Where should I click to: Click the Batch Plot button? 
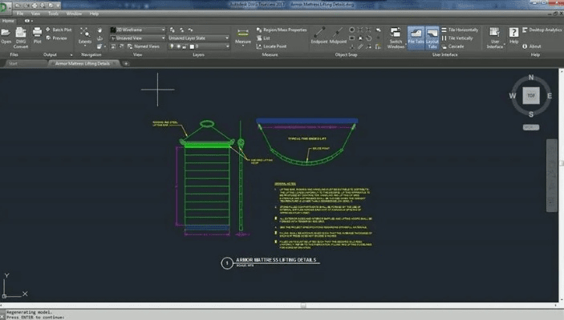click(x=62, y=30)
